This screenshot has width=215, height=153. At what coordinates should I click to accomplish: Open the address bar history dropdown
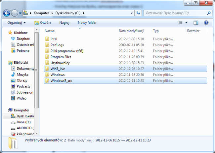pos(132,13)
